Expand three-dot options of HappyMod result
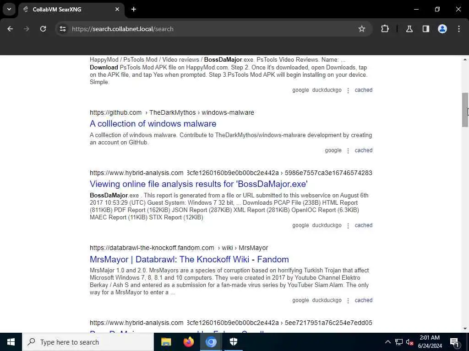Screen dimensions: 469x351 (x=348, y=90)
